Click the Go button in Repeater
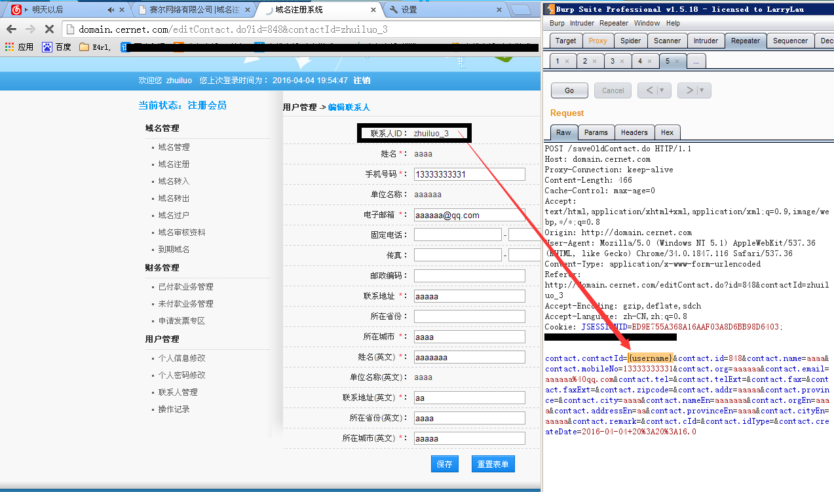Image resolution: width=834 pixels, height=492 pixels. click(569, 90)
